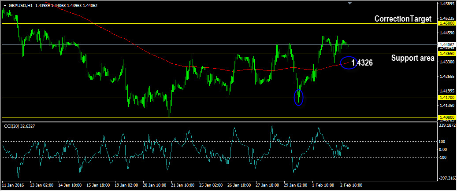Image resolution: width=457 pixels, height=191 pixels.
Task: Select the Support area text label
Action: (412, 58)
